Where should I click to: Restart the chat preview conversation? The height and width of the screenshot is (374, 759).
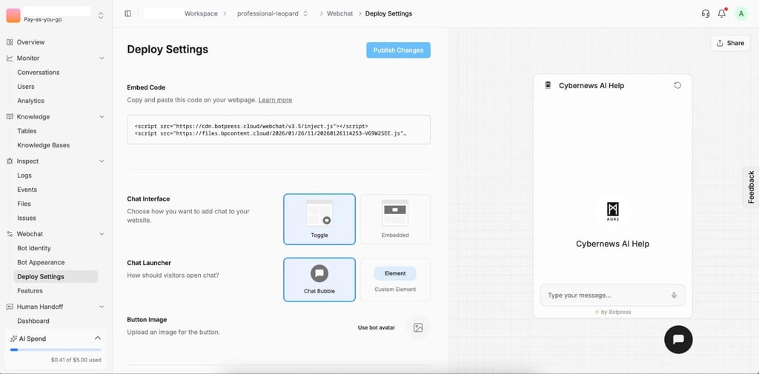tap(677, 85)
